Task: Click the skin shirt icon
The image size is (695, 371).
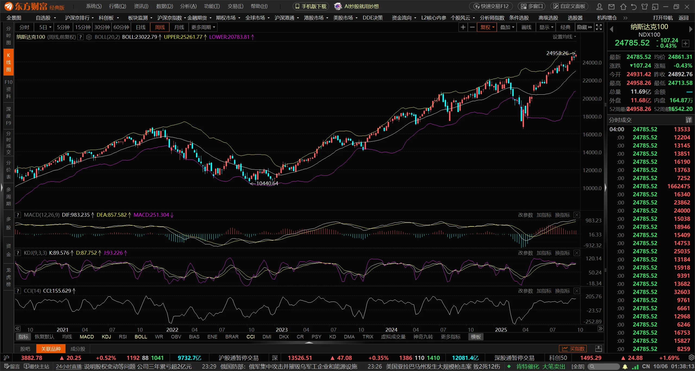Action: pyautogui.click(x=645, y=7)
